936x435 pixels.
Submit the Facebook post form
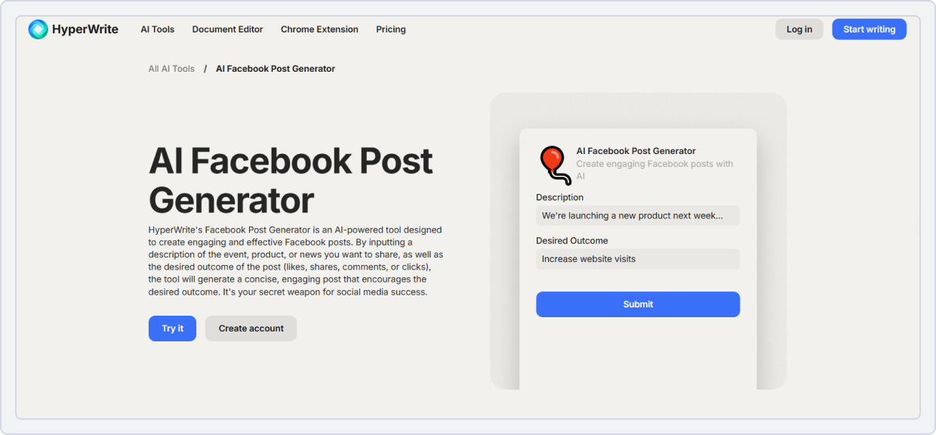coord(638,304)
